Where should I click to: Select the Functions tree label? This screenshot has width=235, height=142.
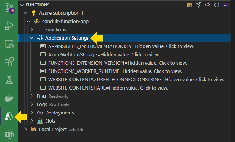55,30
